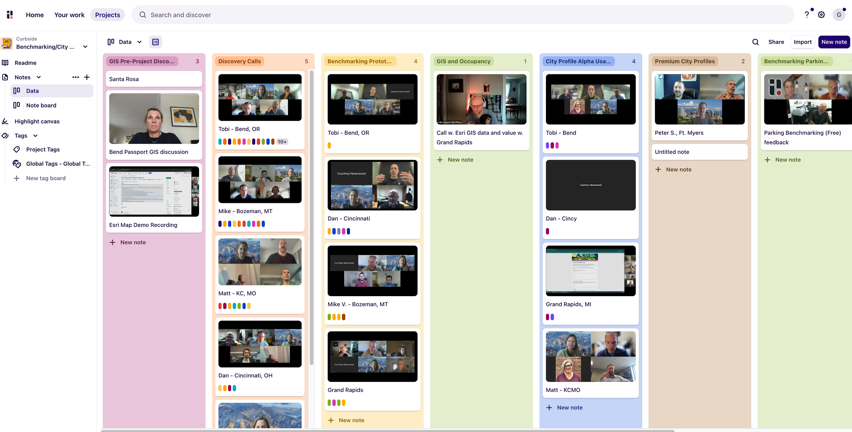
Task: Click the Readme book icon
Action: [x=5, y=63]
